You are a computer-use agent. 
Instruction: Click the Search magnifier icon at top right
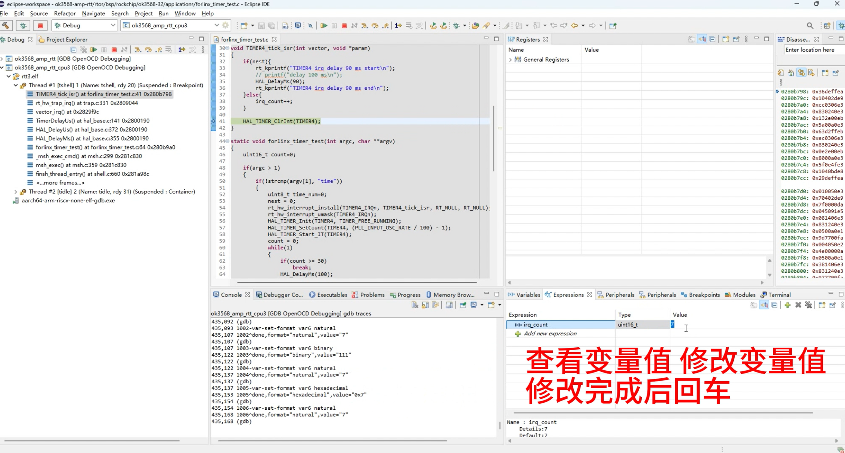tap(810, 25)
